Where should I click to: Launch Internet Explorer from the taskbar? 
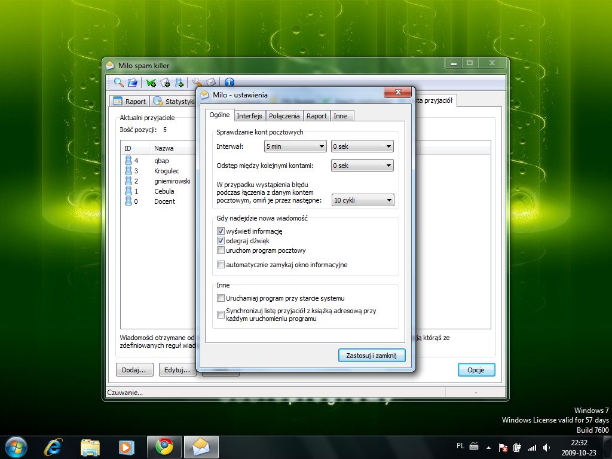click(53, 447)
